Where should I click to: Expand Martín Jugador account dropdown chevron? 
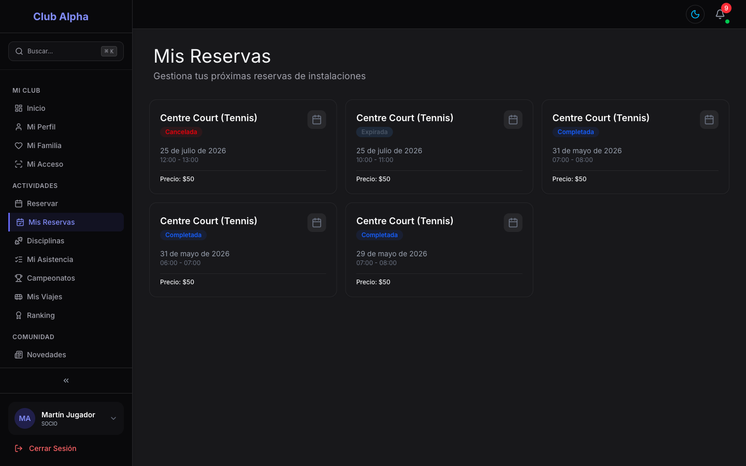tap(113, 418)
